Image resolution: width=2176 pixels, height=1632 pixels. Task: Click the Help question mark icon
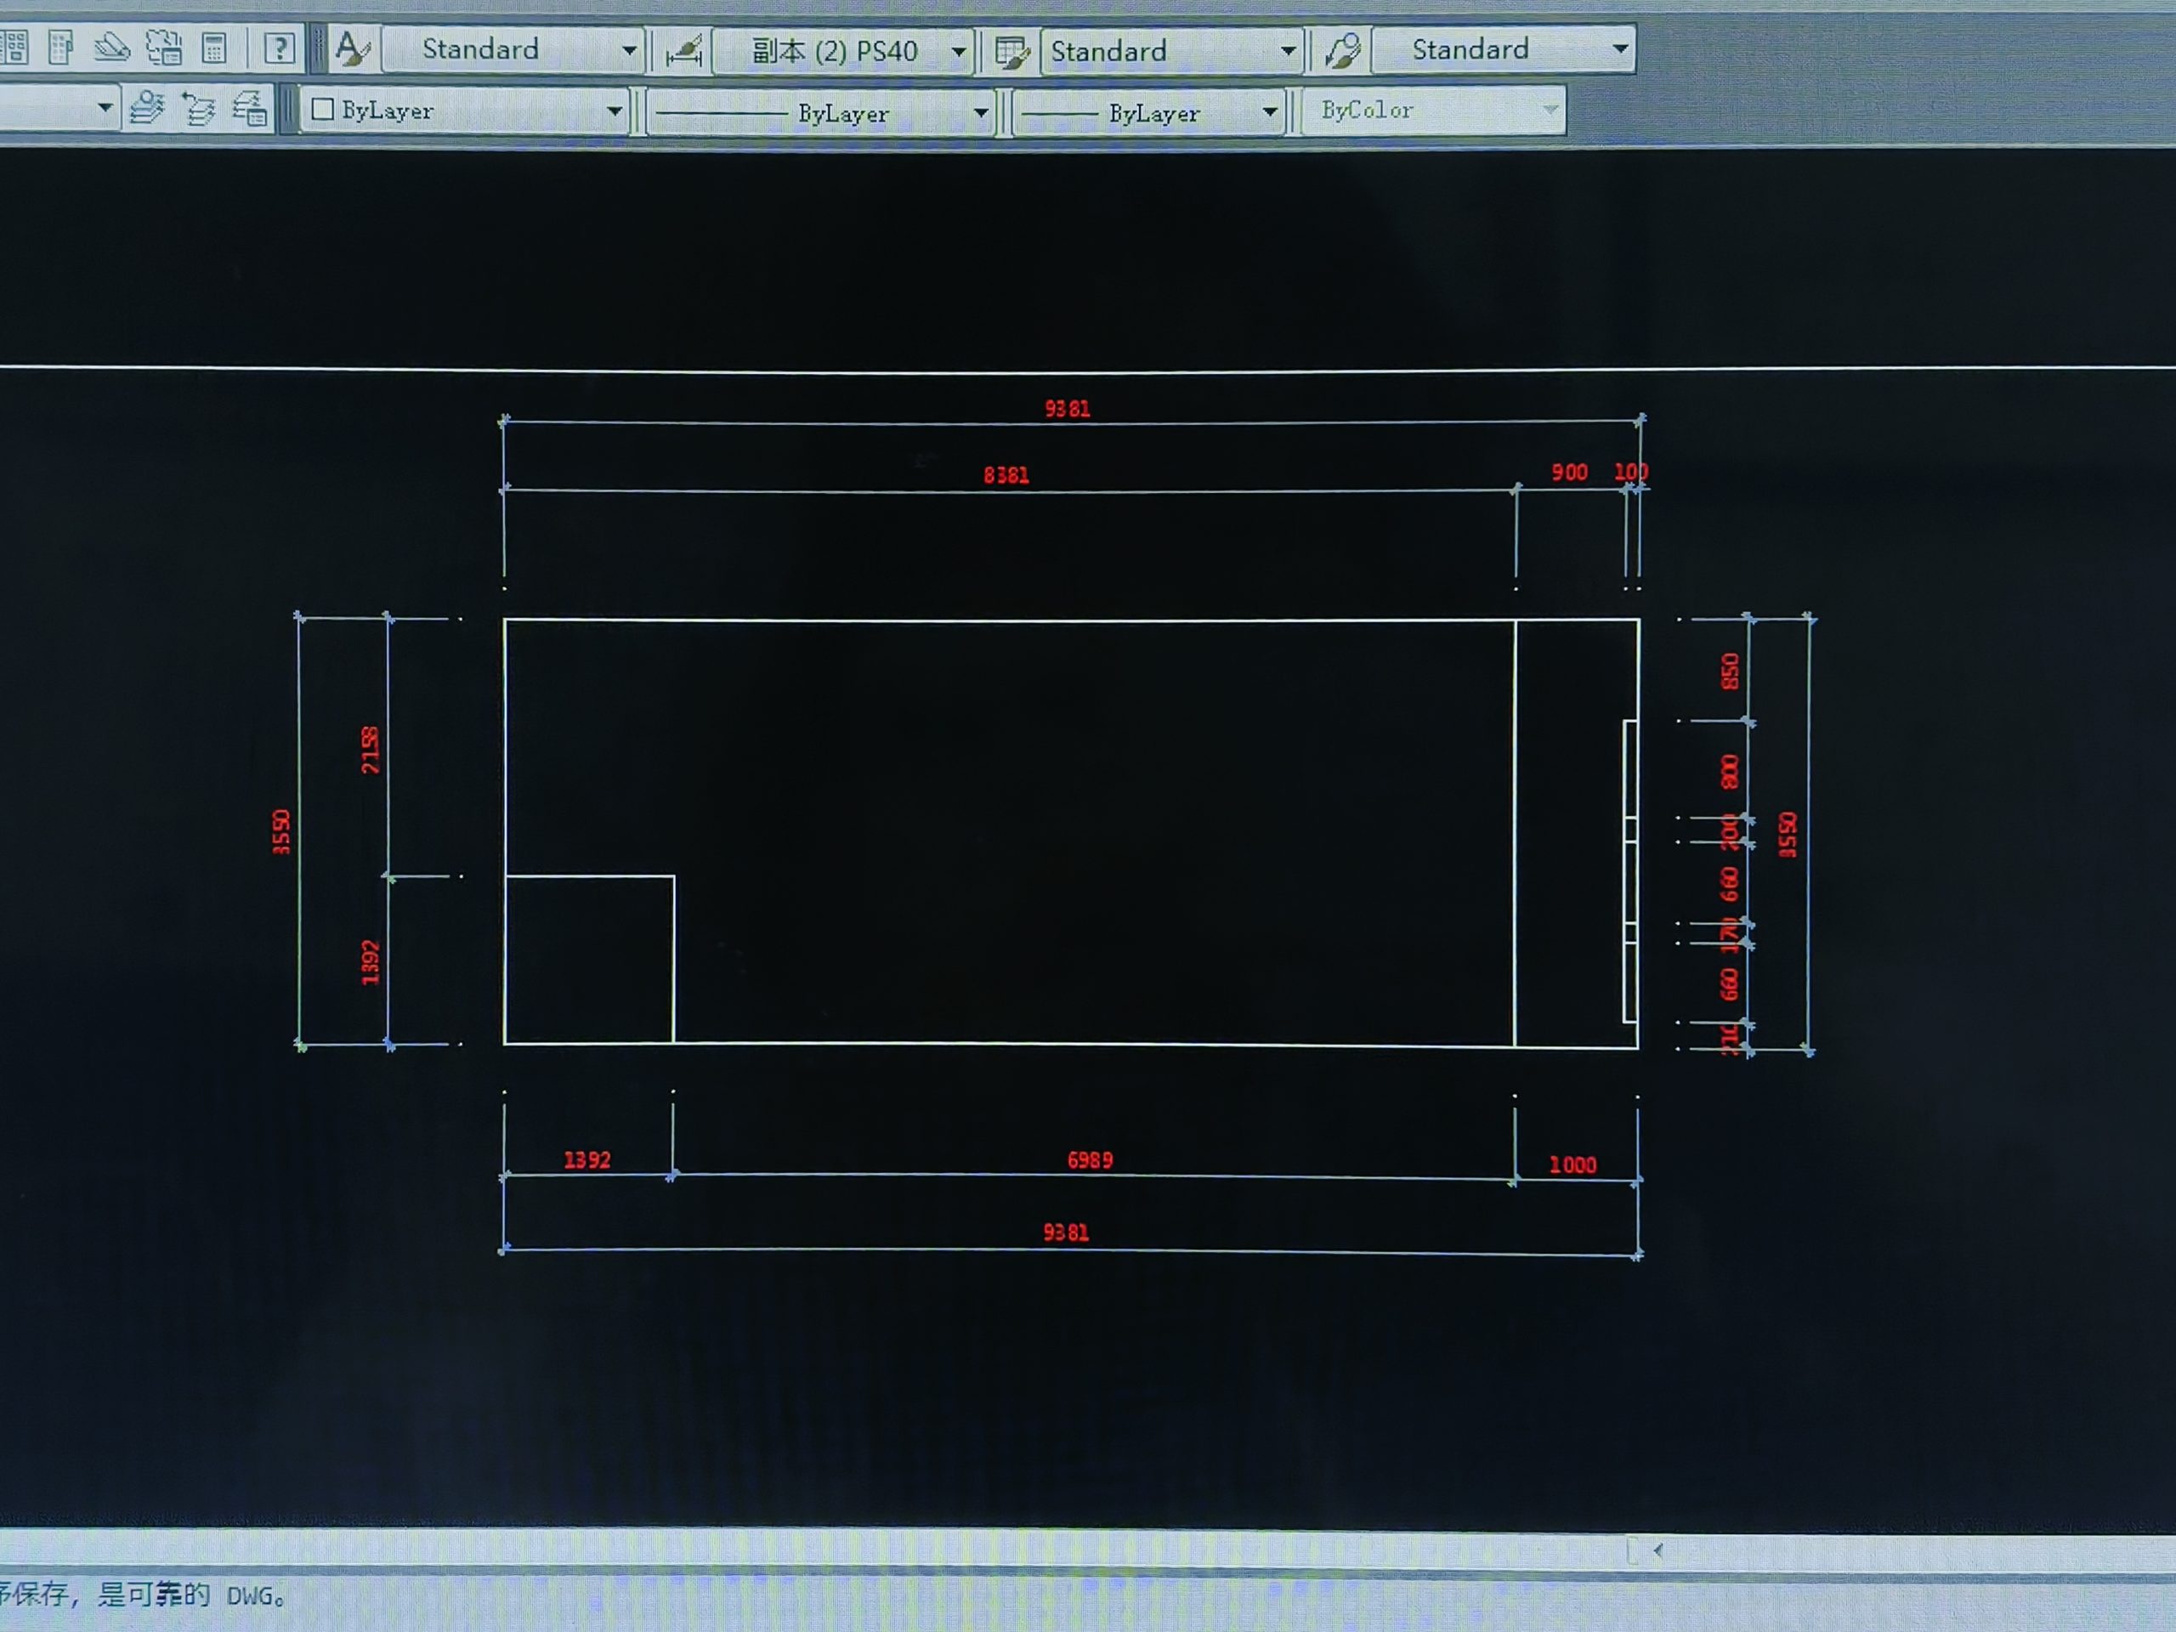280,48
